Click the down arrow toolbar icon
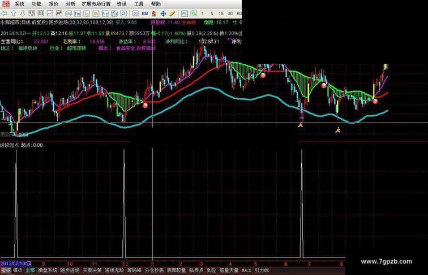Screen dimensions: 428x275 (x=23, y=14)
